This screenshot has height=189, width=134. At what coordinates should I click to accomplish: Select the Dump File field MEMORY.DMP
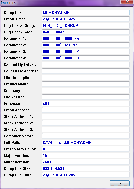[86, 12]
